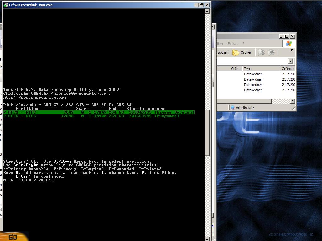
Task: Select the fourth Dateiordner row in Explorer
Action: coord(256,90)
